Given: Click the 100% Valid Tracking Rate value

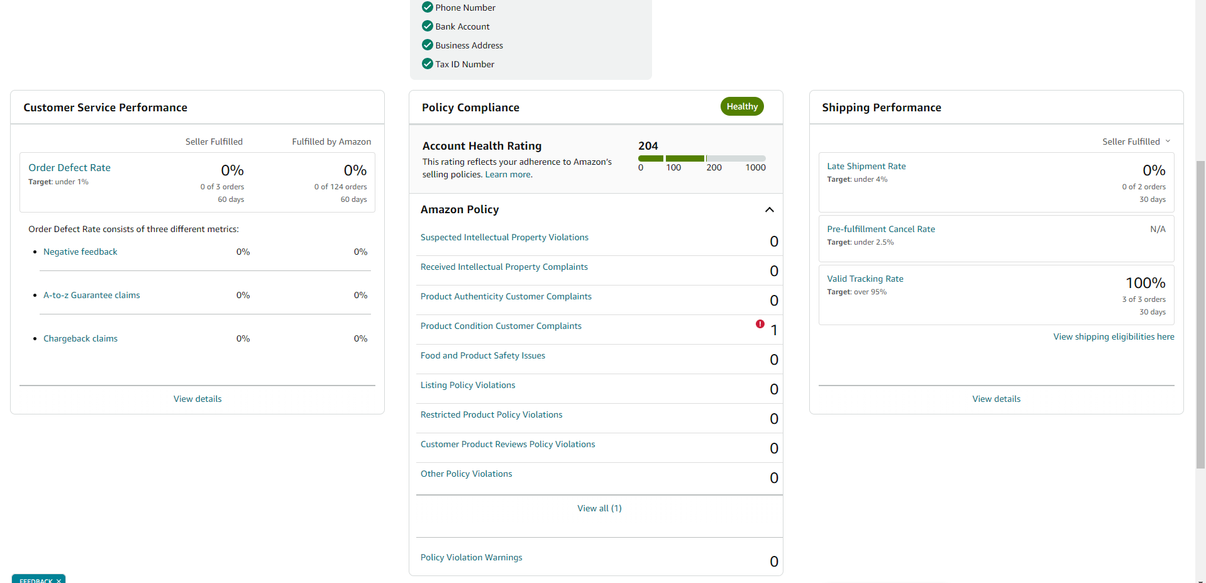Looking at the screenshot, I should [x=1145, y=283].
